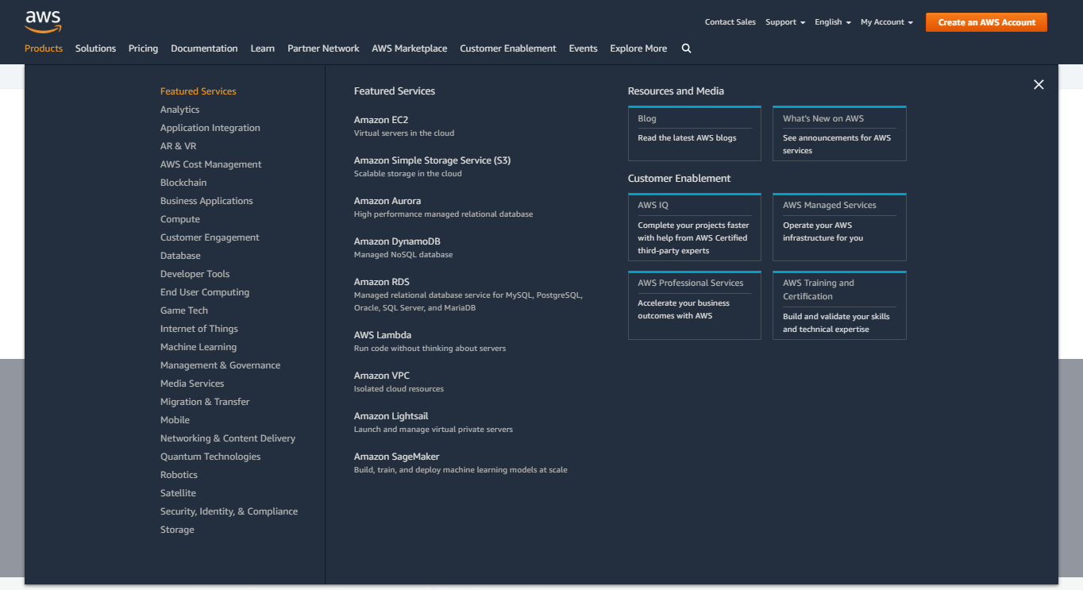Screen dimensions: 1083x590
Task: Open the Amazon SageMaker link
Action: click(397, 457)
